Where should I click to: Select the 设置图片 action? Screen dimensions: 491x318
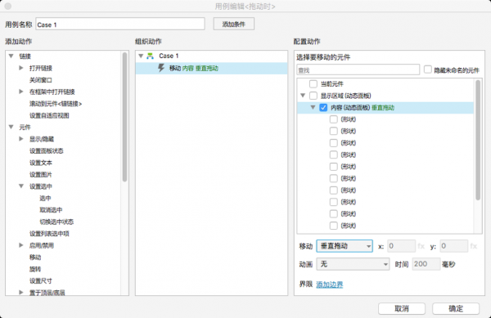pos(41,175)
